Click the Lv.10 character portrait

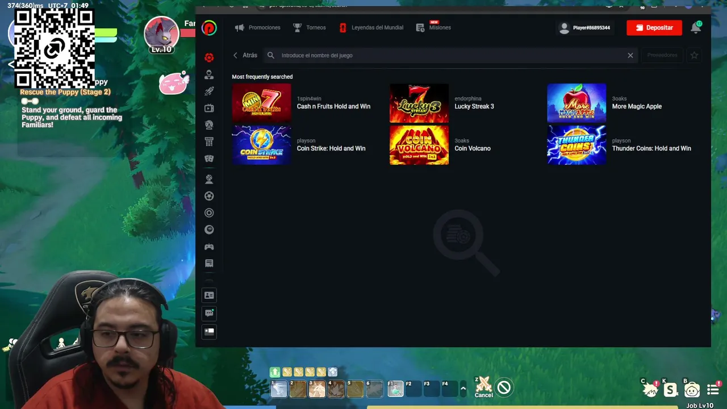161,35
